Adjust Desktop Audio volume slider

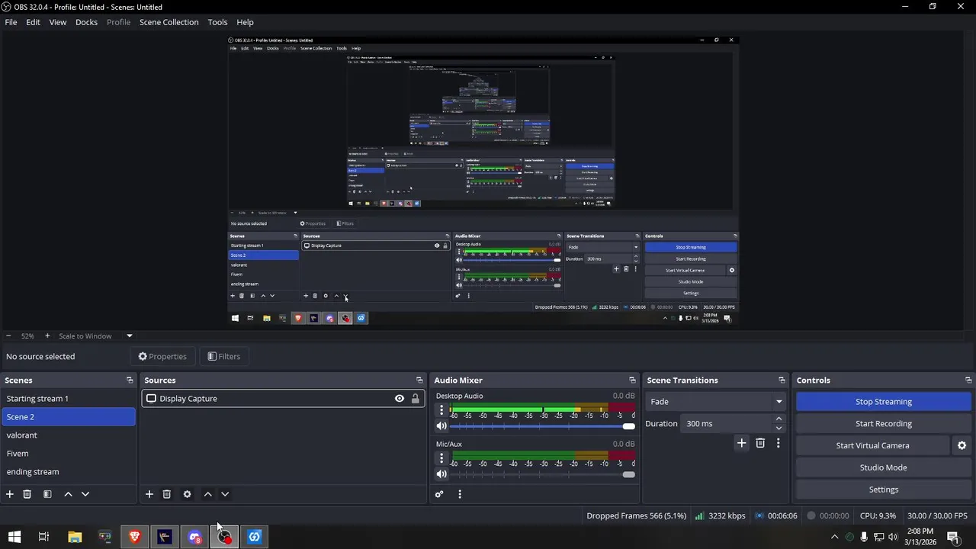[x=543, y=426]
